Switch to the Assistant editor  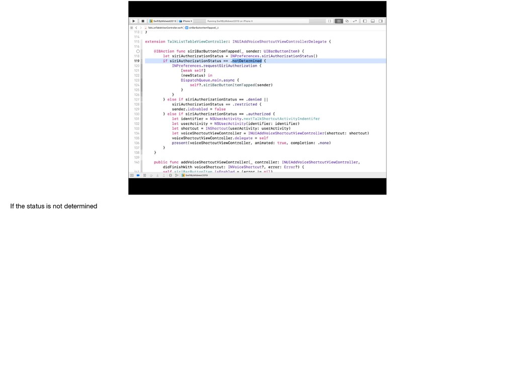[347, 21]
